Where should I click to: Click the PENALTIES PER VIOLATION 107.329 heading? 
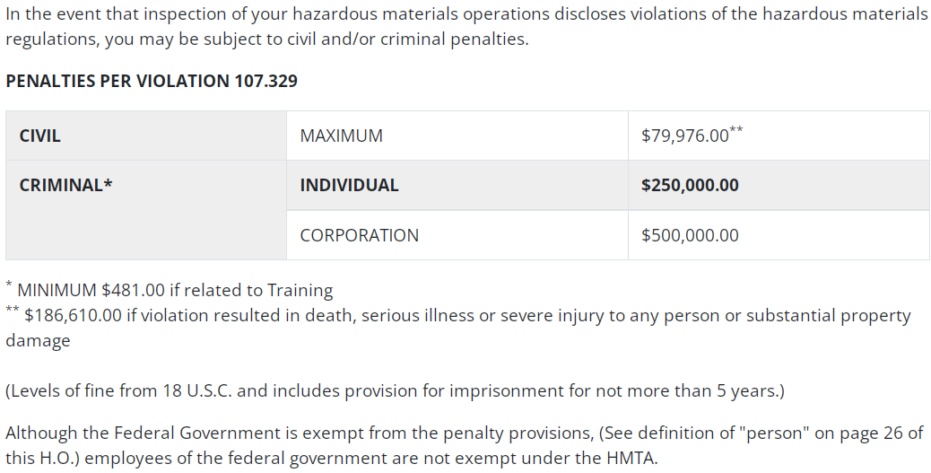click(x=152, y=81)
